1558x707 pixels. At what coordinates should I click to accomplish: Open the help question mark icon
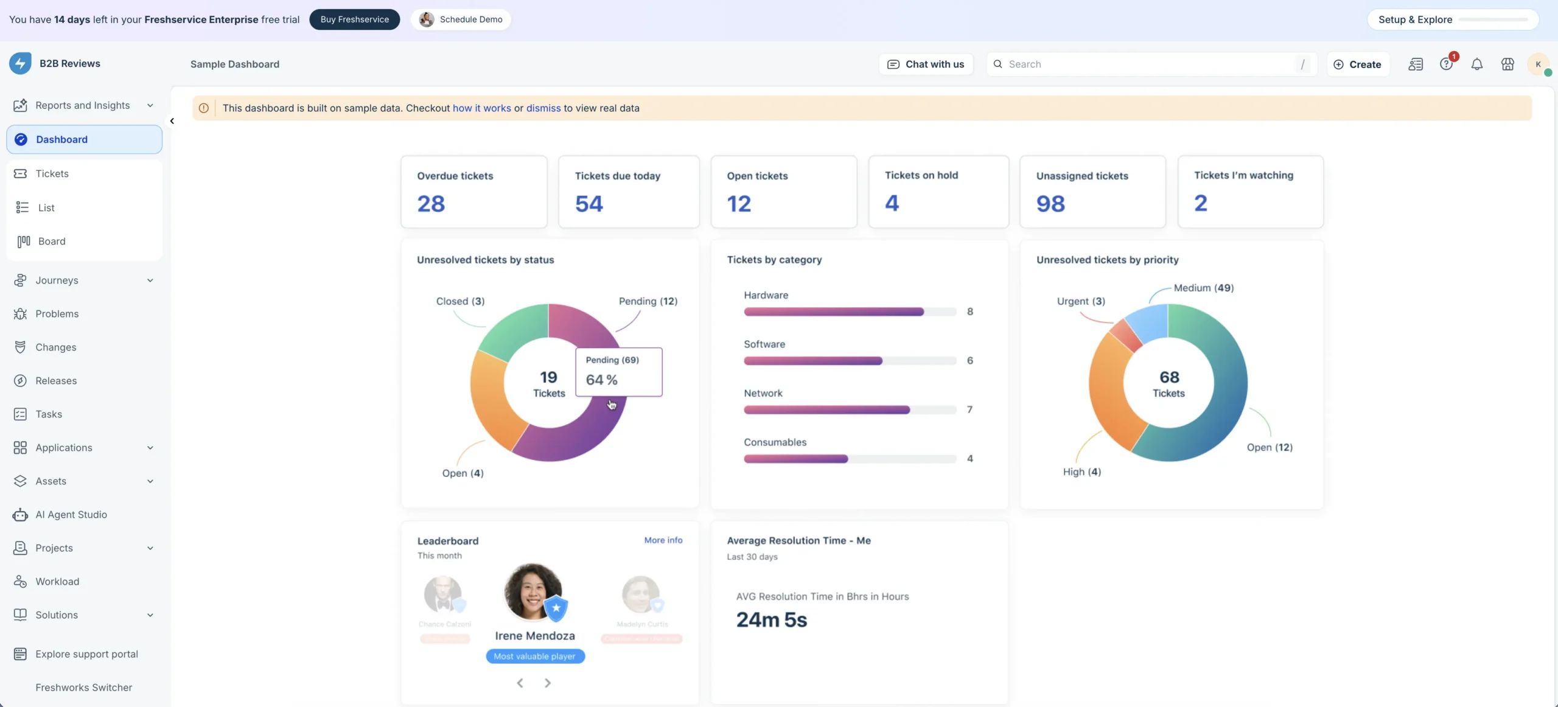(x=1446, y=64)
